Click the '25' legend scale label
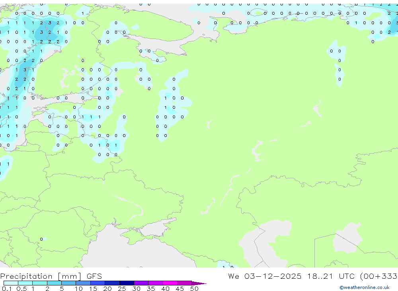The height and width of the screenshot is (291, 398). coord(122,289)
